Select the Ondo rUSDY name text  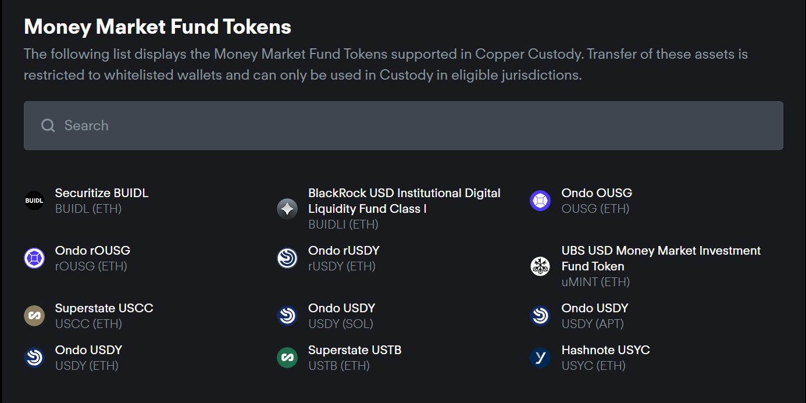344,251
